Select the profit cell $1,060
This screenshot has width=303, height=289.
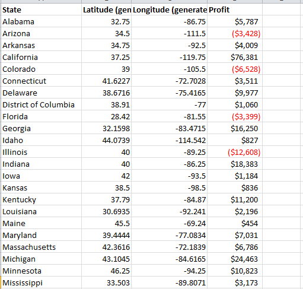(235, 104)
